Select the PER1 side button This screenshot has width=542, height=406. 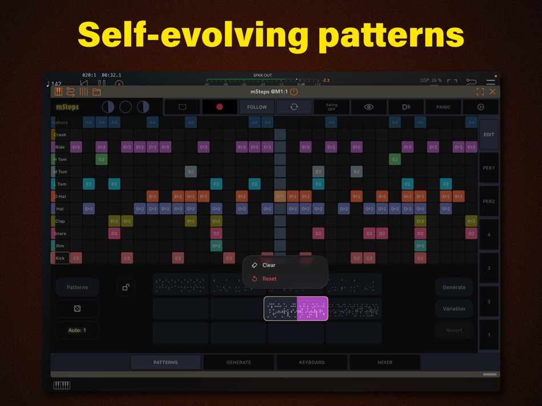[x=489, y=168]
